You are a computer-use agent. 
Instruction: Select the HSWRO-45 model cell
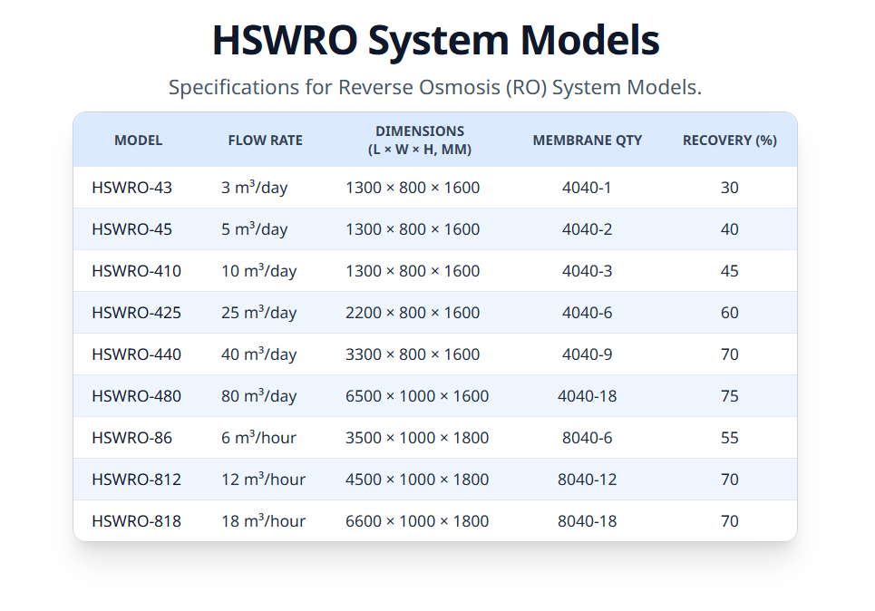click(131, 229)
